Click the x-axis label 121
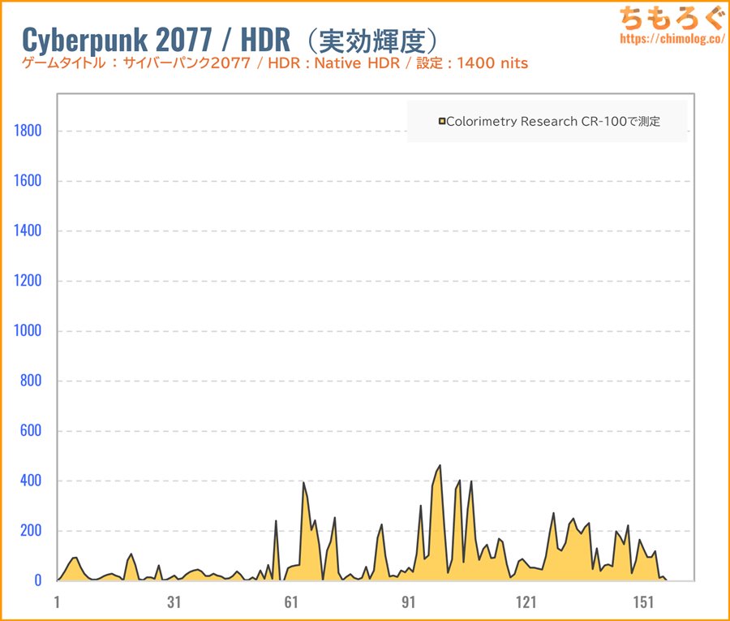This screenshot has width=730, height=621. tap(526, 602)
